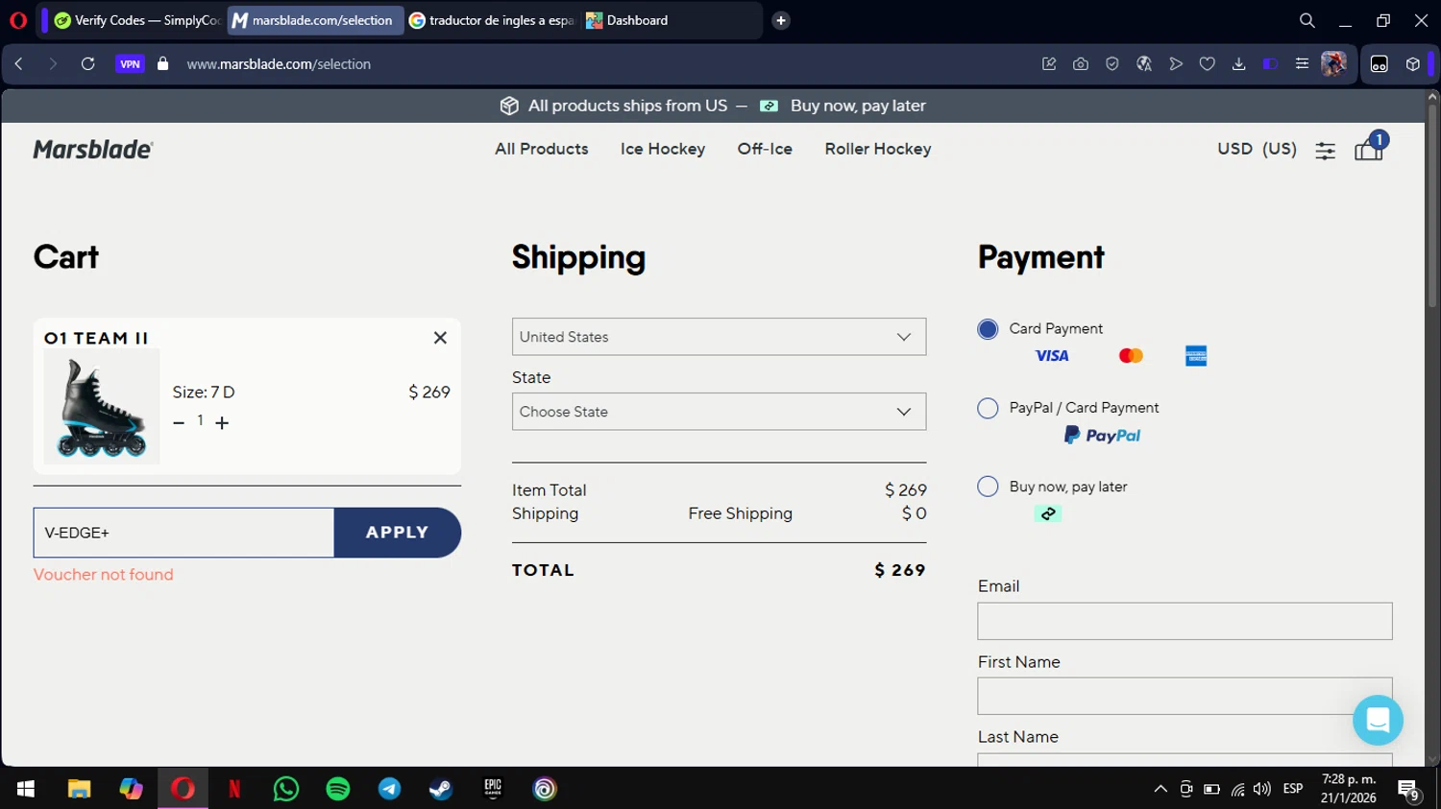
Task: Click the O1 TEAM II skate thumbnail
Action: click(102, 407)
